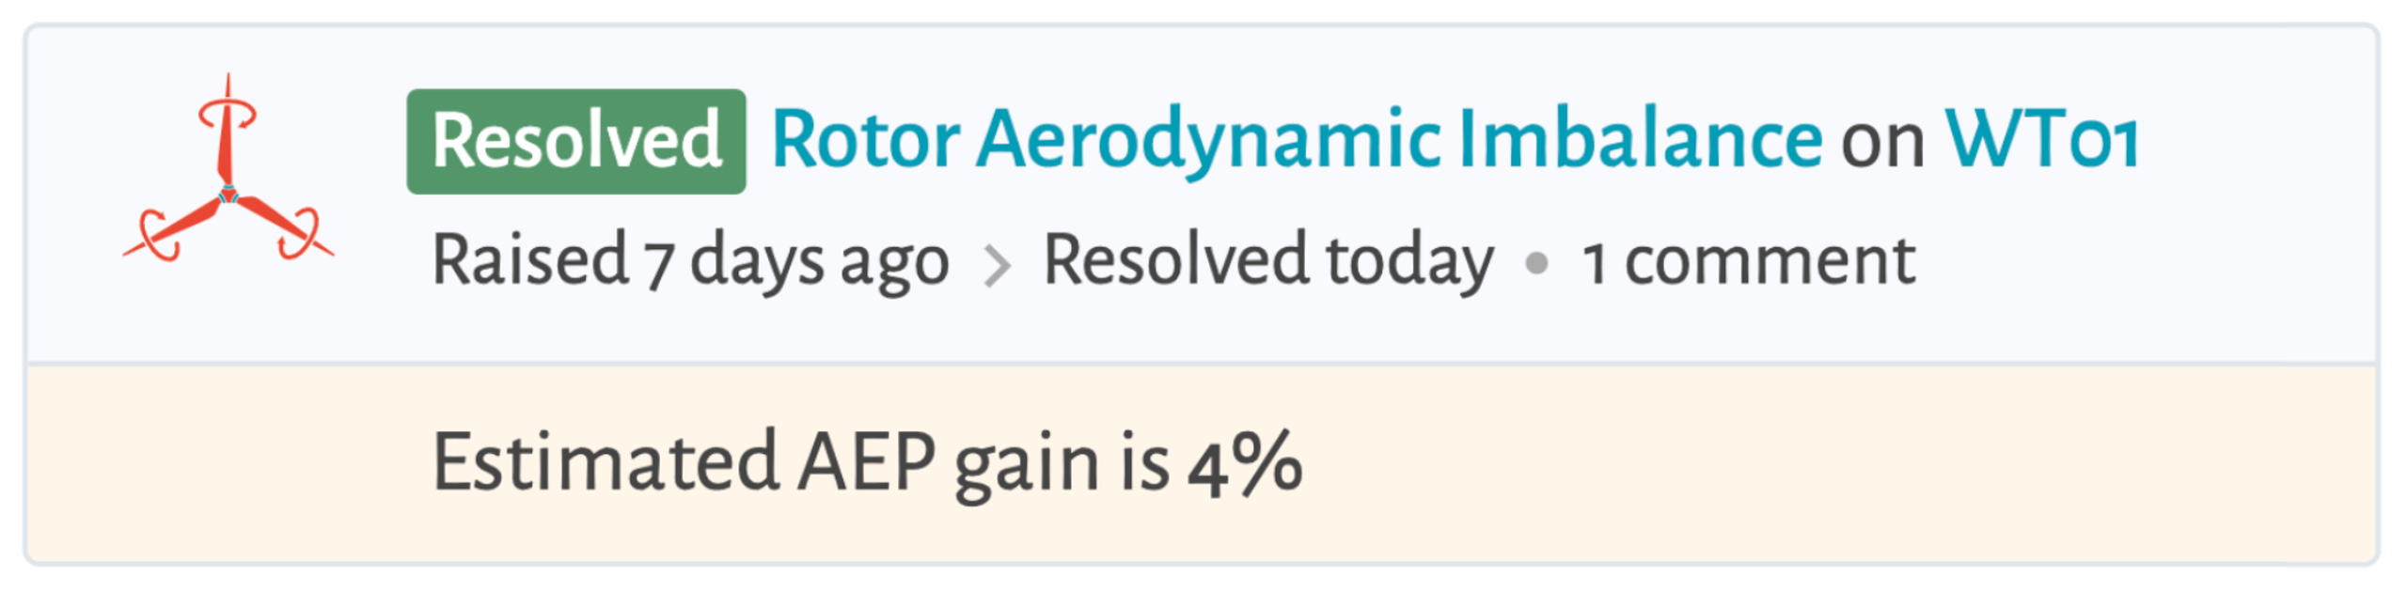Image resolution: width=2407 pixels, height=592 pixels.
Task: Click the word 'on' in the title
Action: point(1881,143)
